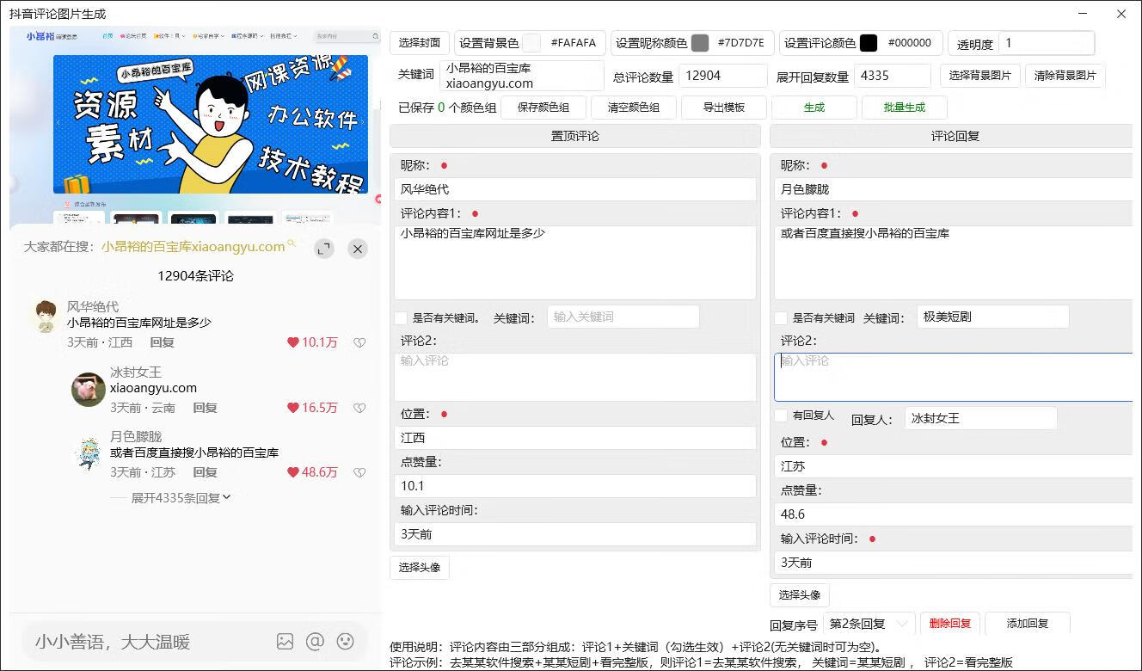Click the search magnifier in the website preview
1142x671 pixels.
376,36
